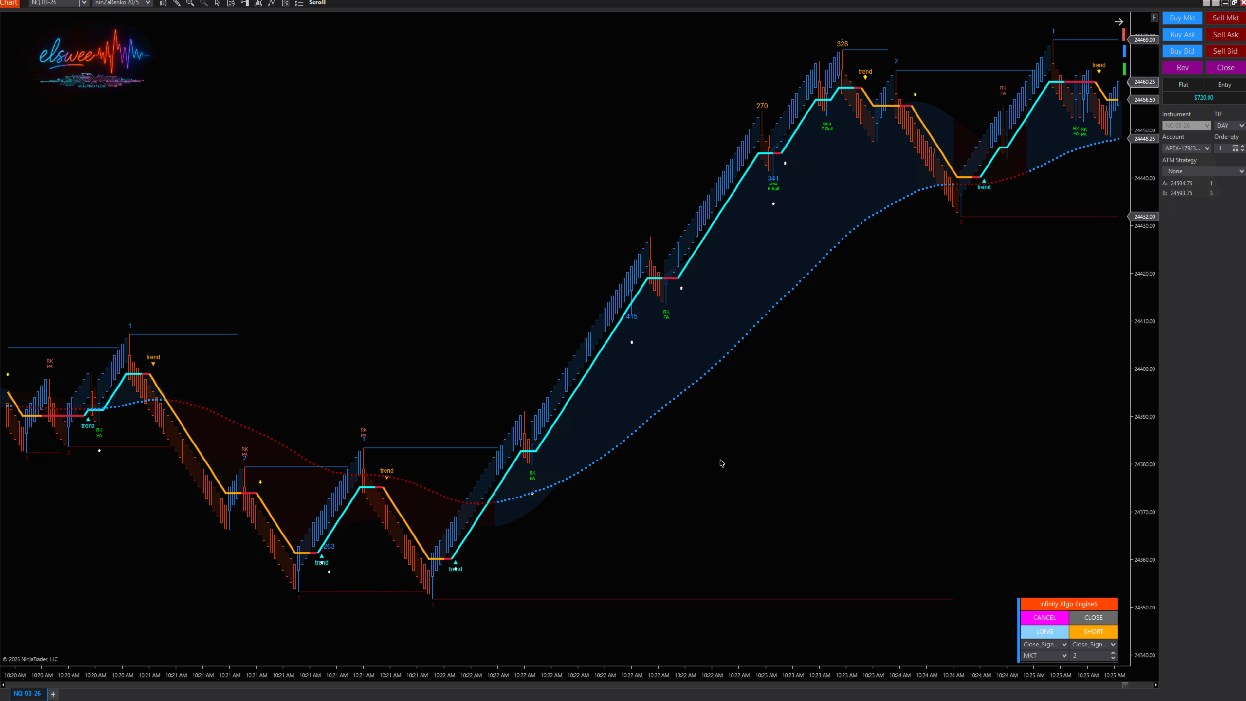Open the data box icon

[231, 3]
